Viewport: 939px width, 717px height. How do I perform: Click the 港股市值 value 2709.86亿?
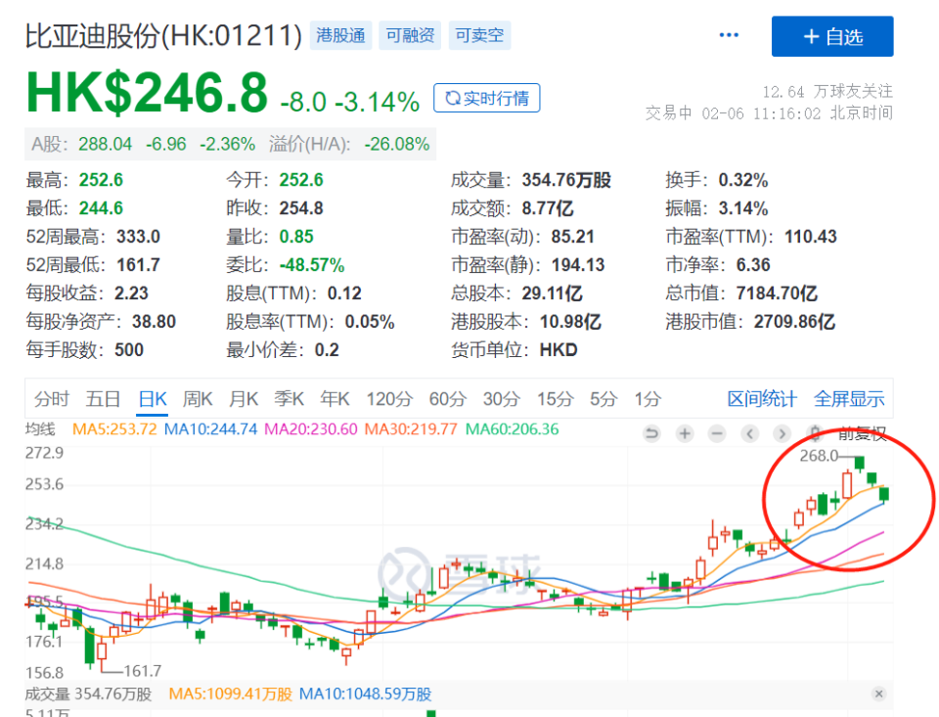[794, 322]
